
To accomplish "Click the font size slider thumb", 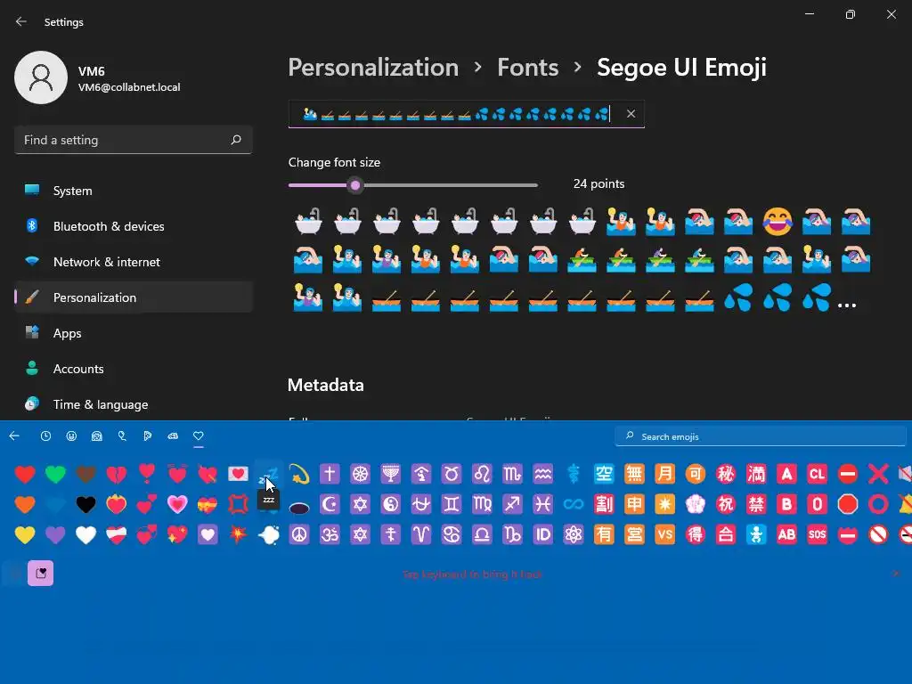I will click(x=355, y=185).
